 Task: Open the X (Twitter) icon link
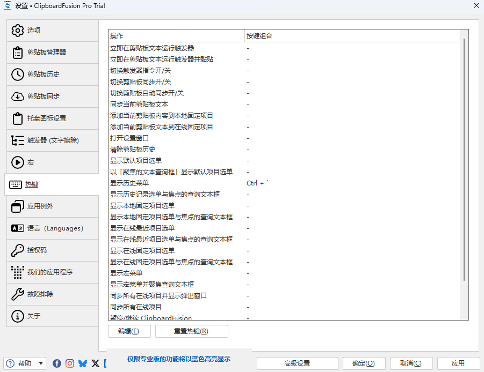[x=96, y=363]
